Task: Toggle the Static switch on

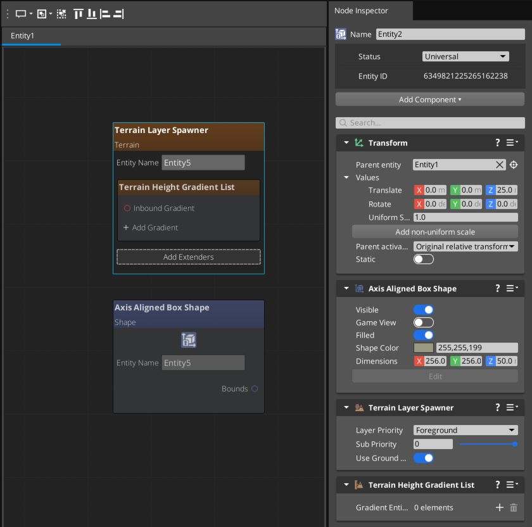Action: [423, 259]
